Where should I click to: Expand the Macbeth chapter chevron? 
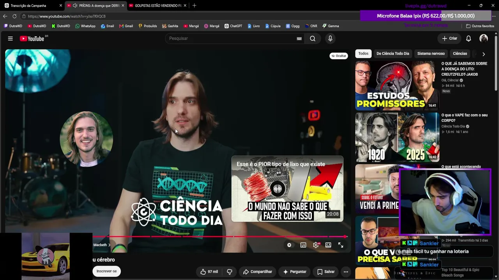click(109, 245)
